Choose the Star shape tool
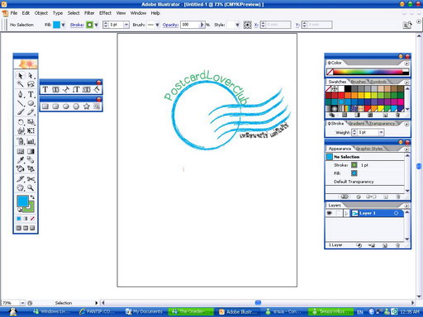Screen dimensions: 423x317 [87, 106]
